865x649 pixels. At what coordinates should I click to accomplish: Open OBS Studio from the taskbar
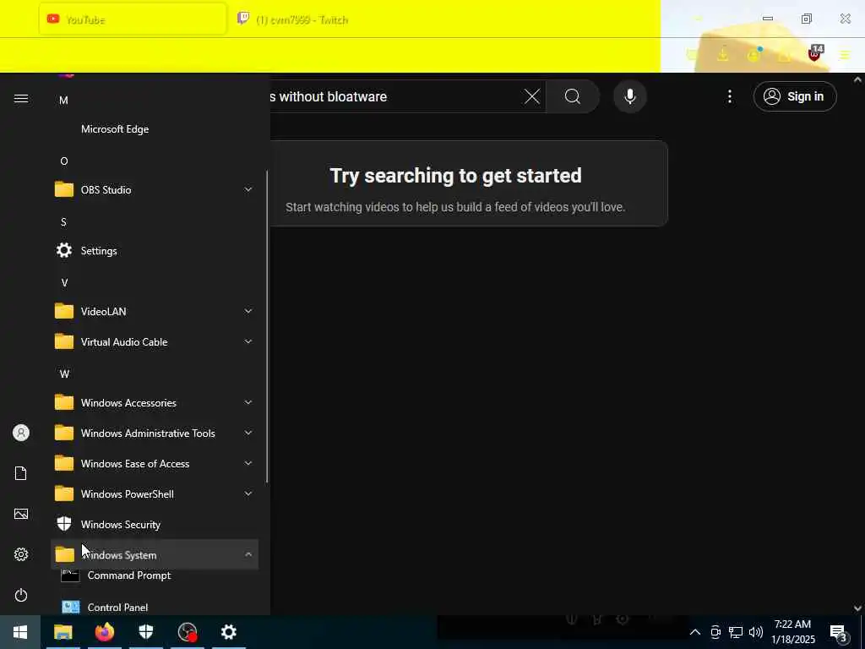(187, 632)
